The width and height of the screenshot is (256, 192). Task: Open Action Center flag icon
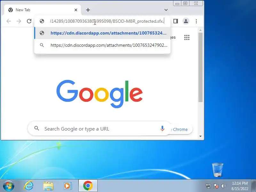[216, 186]
